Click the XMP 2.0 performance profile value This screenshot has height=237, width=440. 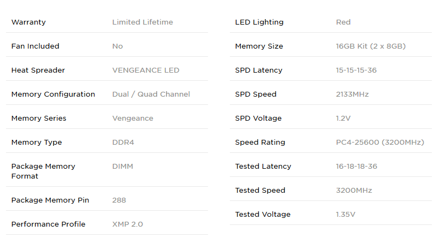(128, 224)
